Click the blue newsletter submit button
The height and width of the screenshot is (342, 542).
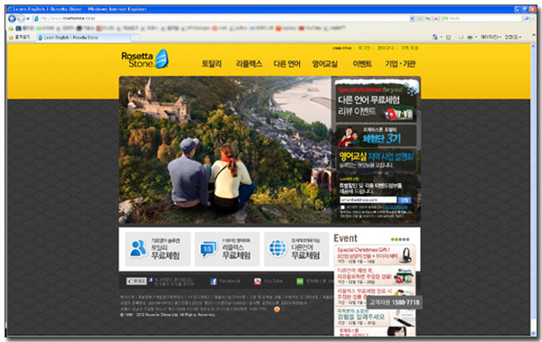(x=405, y=200)
